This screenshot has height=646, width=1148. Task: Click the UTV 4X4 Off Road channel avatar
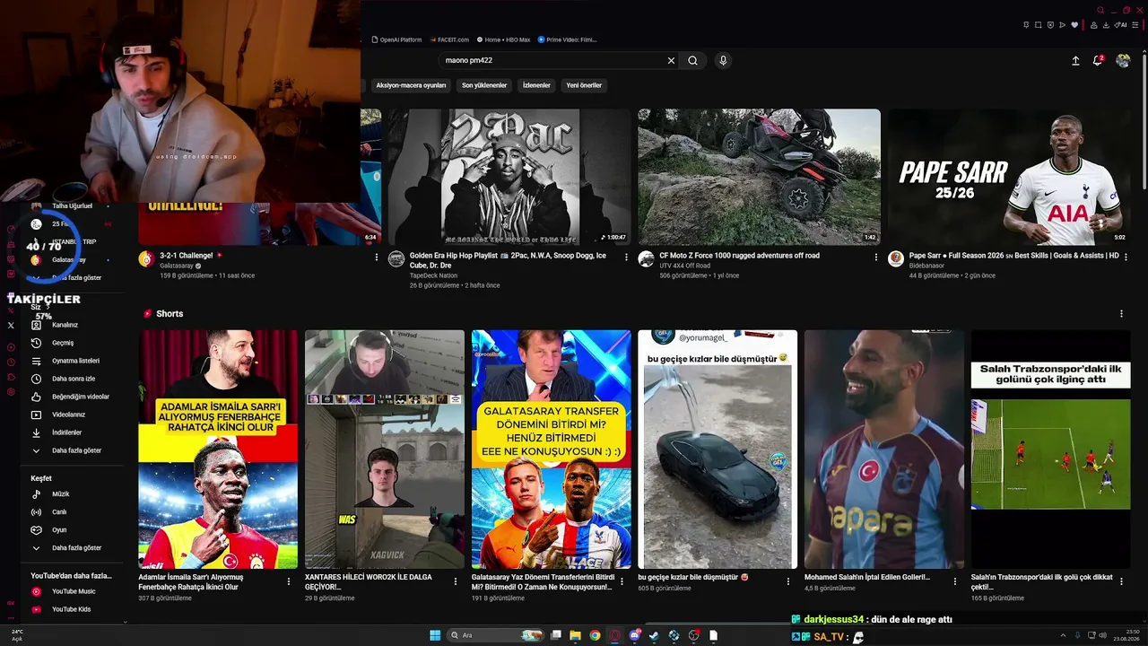pos(646,259)
